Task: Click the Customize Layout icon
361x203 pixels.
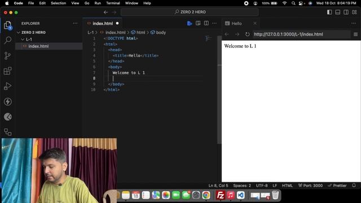Action: 354,12
